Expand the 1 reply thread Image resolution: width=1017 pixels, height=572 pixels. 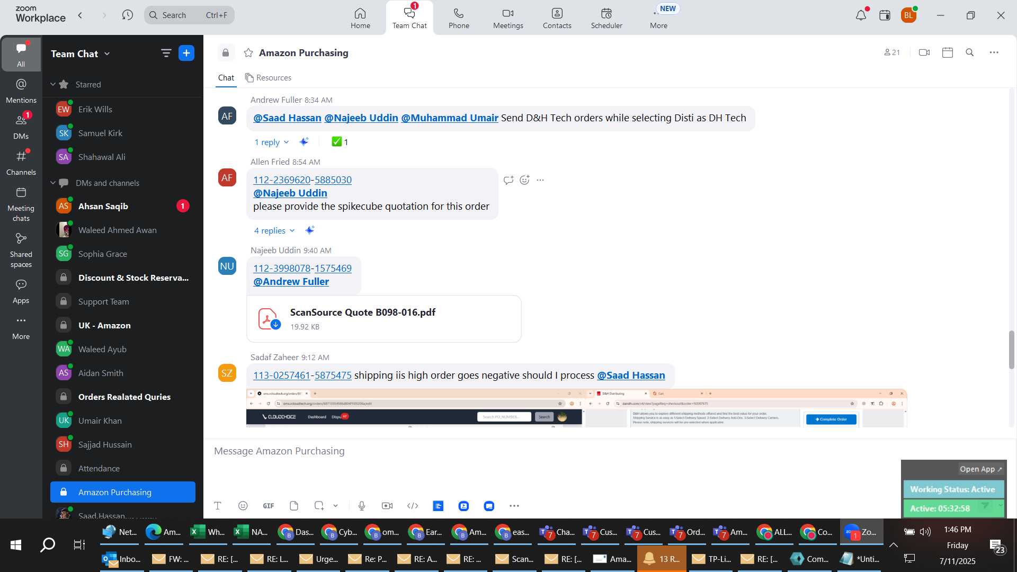(x=271, y=142)
